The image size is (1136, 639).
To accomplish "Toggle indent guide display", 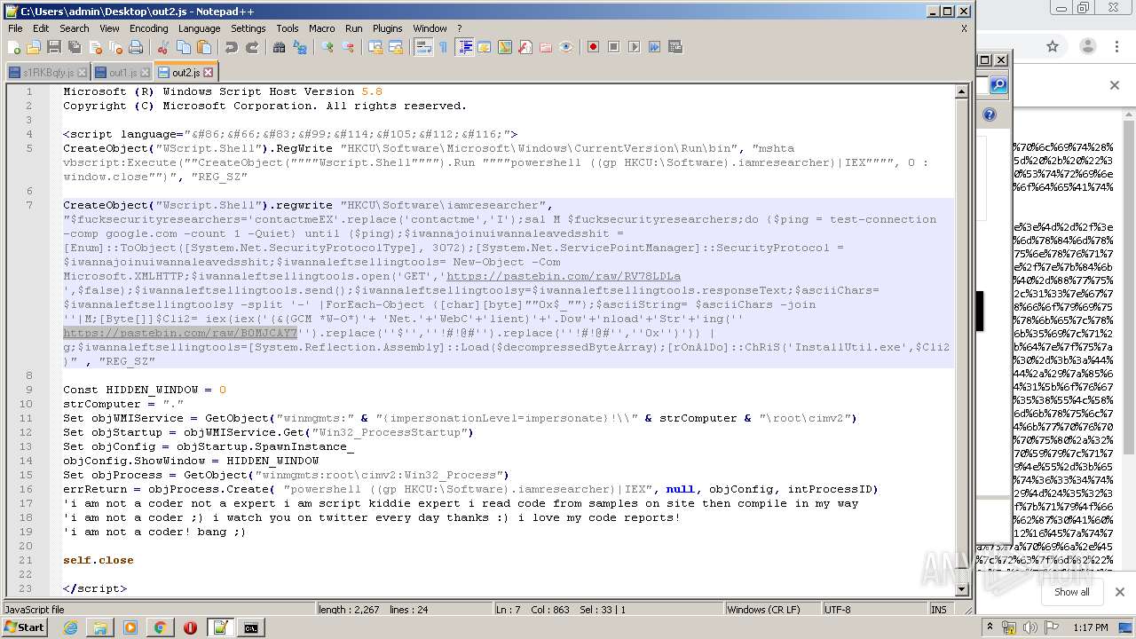I will click(x=464, y=47).
